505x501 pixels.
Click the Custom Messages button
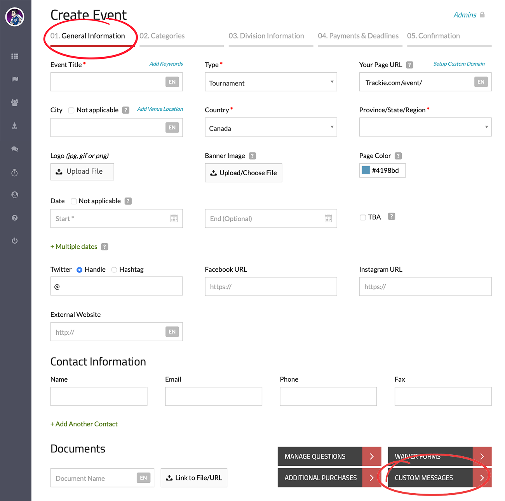[439, 478]
